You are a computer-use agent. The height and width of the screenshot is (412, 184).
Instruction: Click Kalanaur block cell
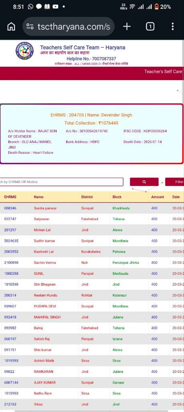coord(119,295)
